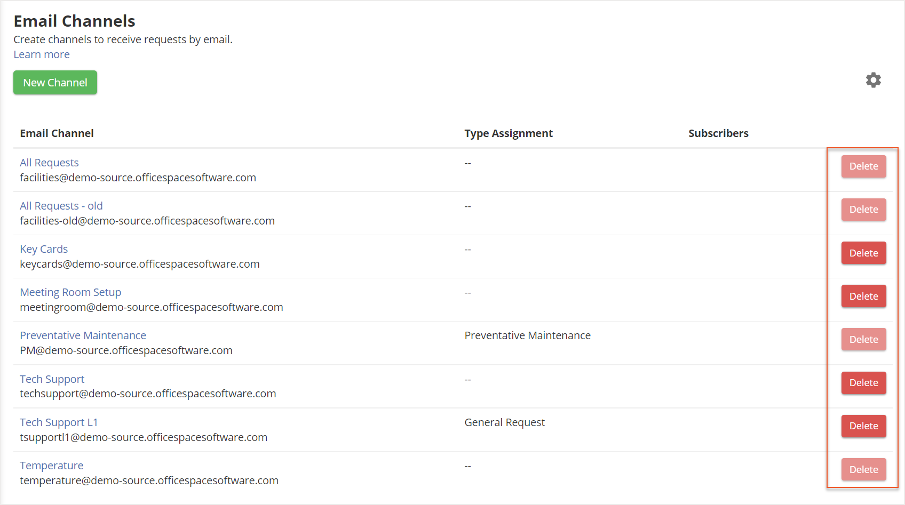
Task: Delete the All Requests channel
Action: pyautogui.click(x=863, y=166)
